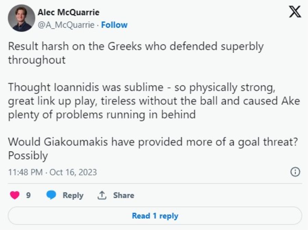Image resolution: width=308 pixels, height=230 pixels.
Task: Click the X logo icon
Action: pyautogui.click(x=295, y=12)
